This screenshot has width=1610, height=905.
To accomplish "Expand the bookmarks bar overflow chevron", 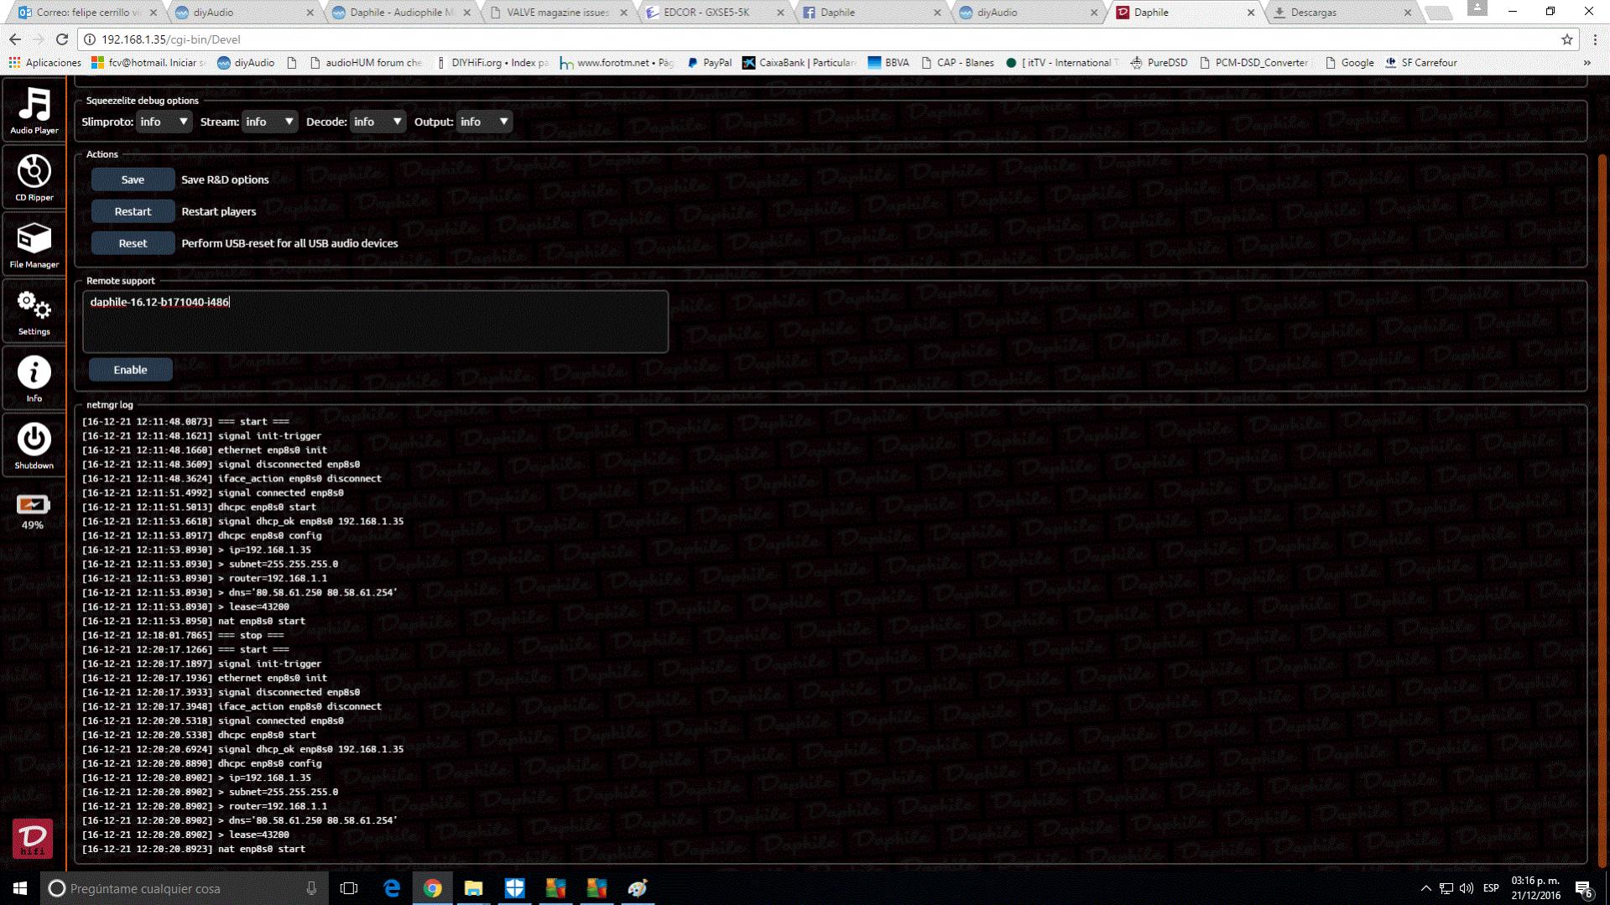I will point(1587,63).
